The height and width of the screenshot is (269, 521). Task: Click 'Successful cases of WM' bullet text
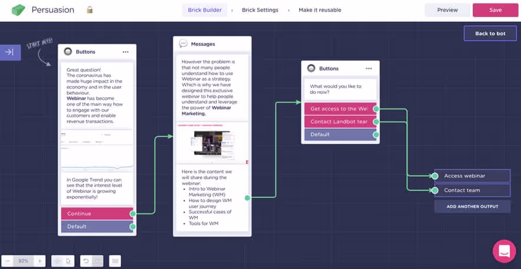coord(210,214)
